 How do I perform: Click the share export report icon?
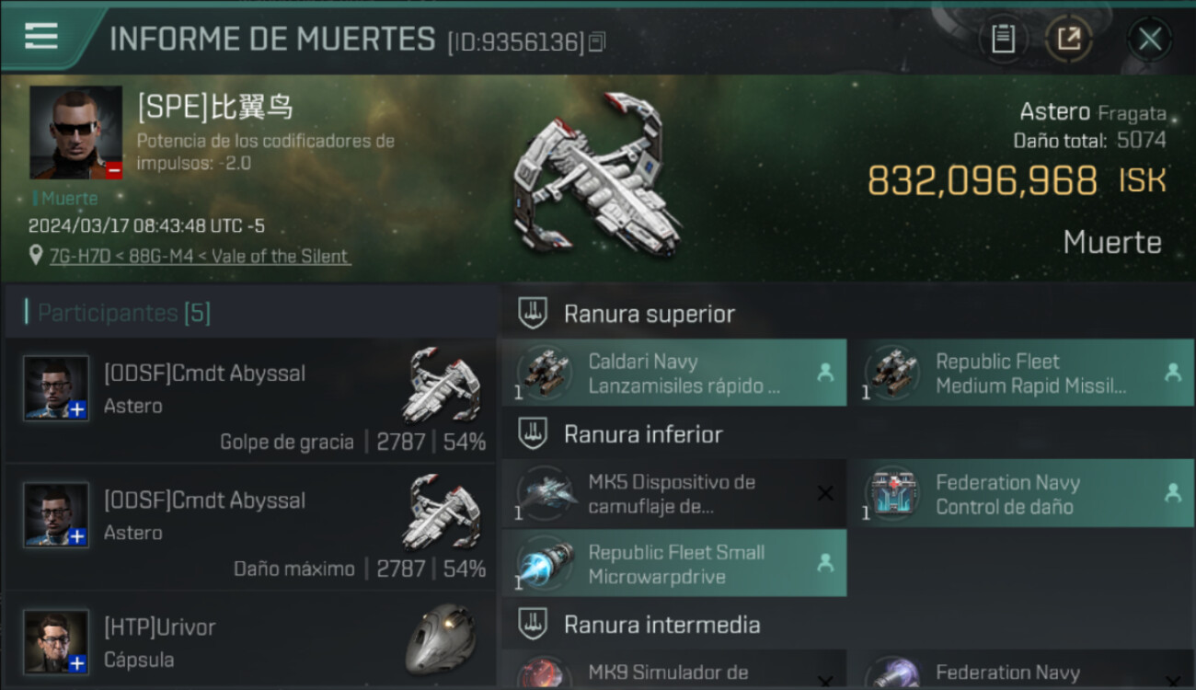click(1068, 39)
